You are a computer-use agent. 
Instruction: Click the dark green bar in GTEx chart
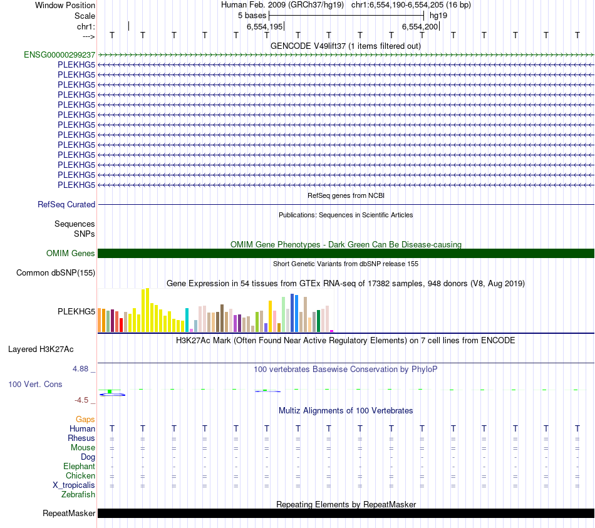(318, 321)
